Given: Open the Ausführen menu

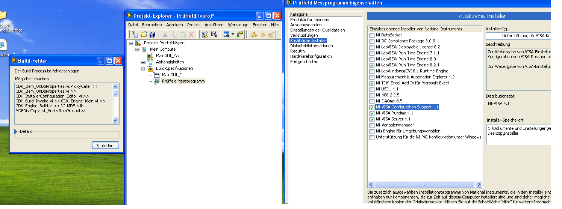Looking at the screenshot, I should pyautogui.click(x=214, y=25).
